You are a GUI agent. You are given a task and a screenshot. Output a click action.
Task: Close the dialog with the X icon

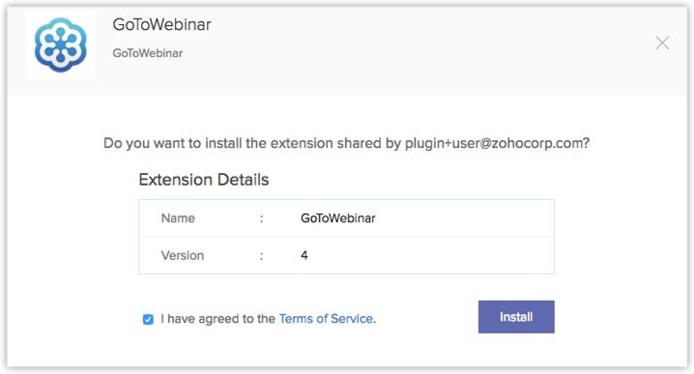pyautogui.click(x=662, y=43)
